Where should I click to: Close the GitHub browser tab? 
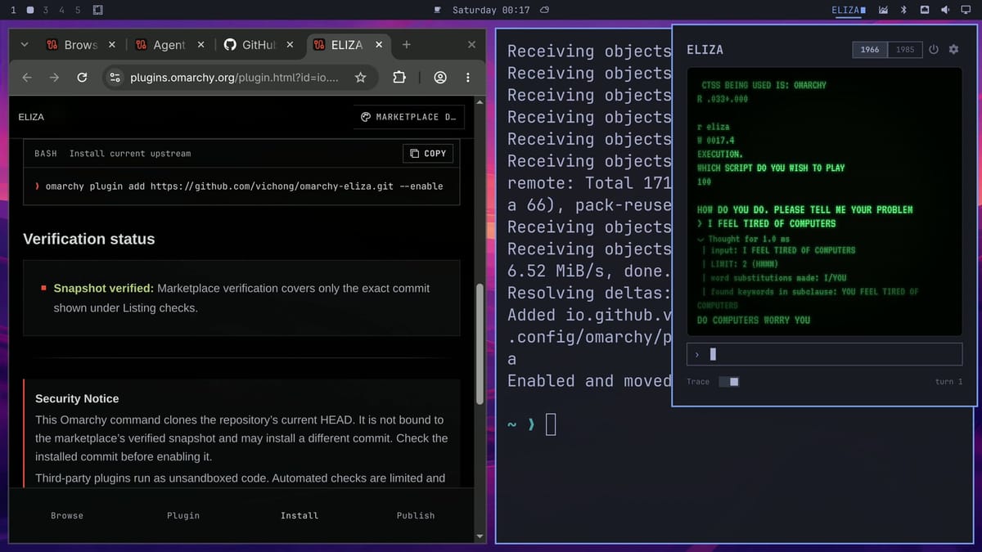[x=290, y=45]
